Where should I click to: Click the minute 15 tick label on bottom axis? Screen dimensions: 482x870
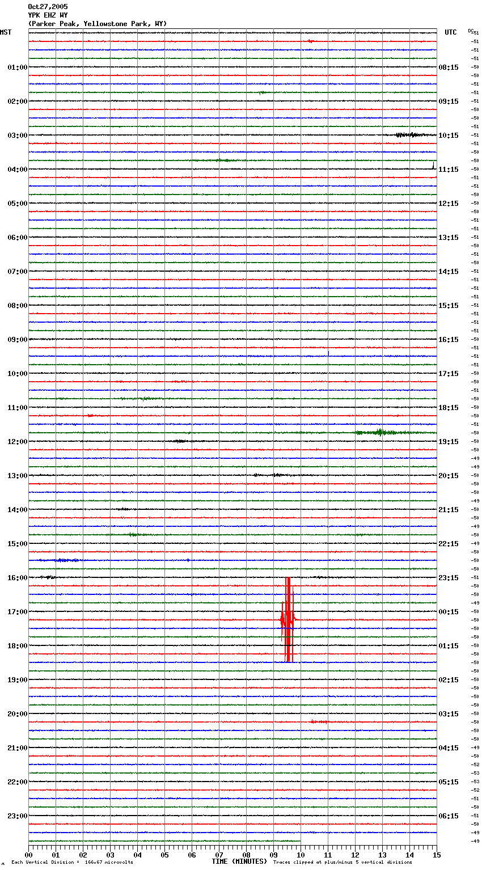coord(437,855)
